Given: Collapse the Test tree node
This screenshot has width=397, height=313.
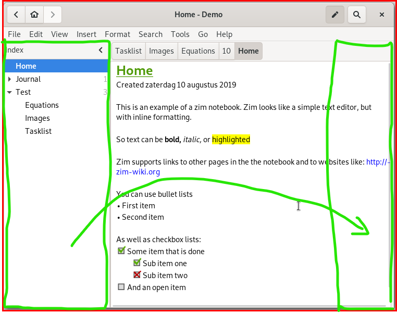Looking at the screenshot, I should [x=9, y=92].
